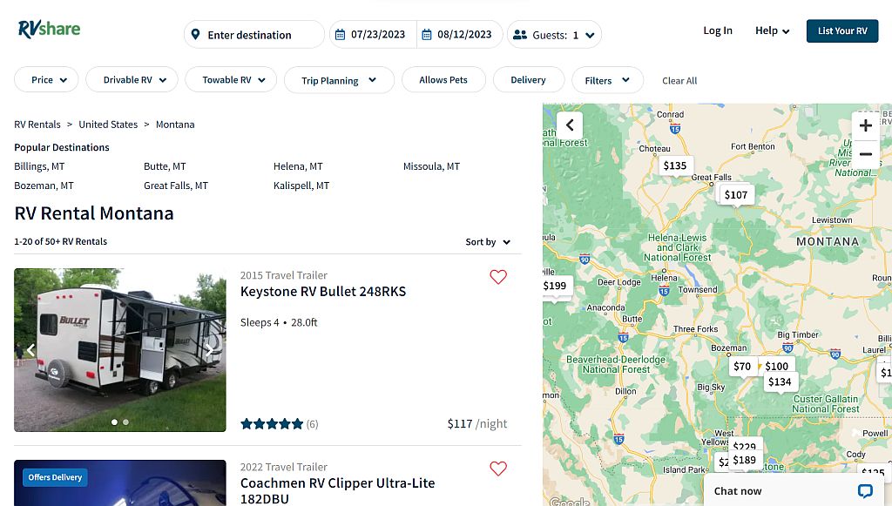
Task: Click the Offers Delivery badge
Action: (x=55, y=477)
